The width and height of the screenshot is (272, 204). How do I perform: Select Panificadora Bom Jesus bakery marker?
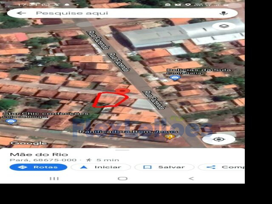pyautogui.click(x=170, y=136)
